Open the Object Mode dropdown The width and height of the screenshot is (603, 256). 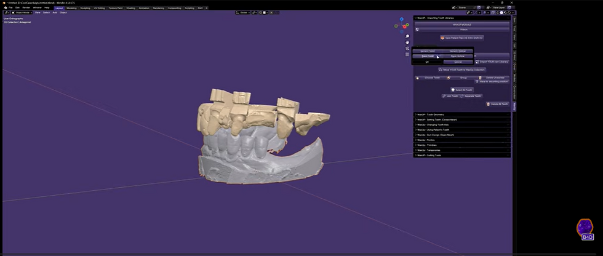coord(23,12)
